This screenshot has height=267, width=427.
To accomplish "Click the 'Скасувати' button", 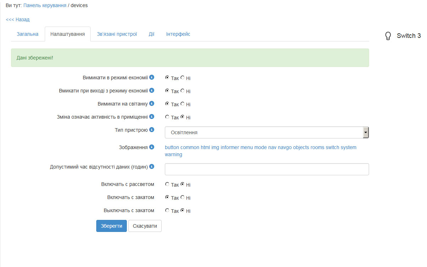I will tap(145, 226).
